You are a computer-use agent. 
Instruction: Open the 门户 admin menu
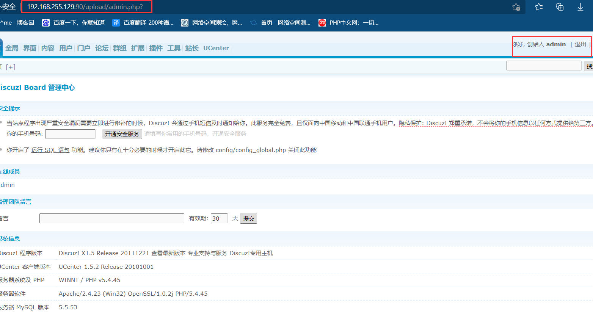click(x=84, y=48)
